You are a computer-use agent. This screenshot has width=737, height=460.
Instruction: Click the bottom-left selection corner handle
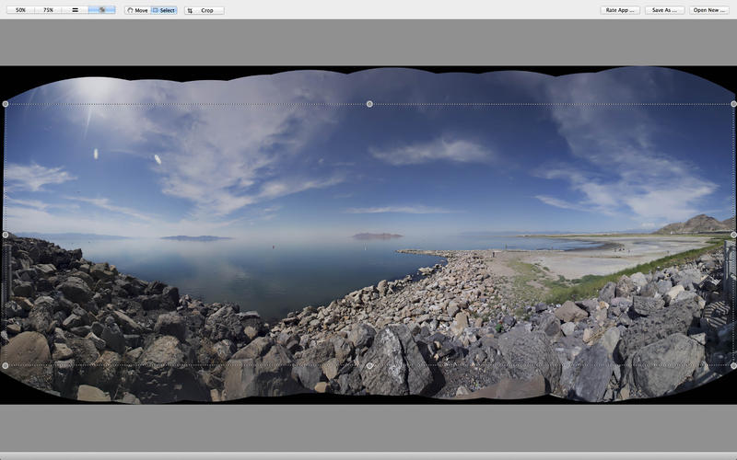[x=6, y=365]
